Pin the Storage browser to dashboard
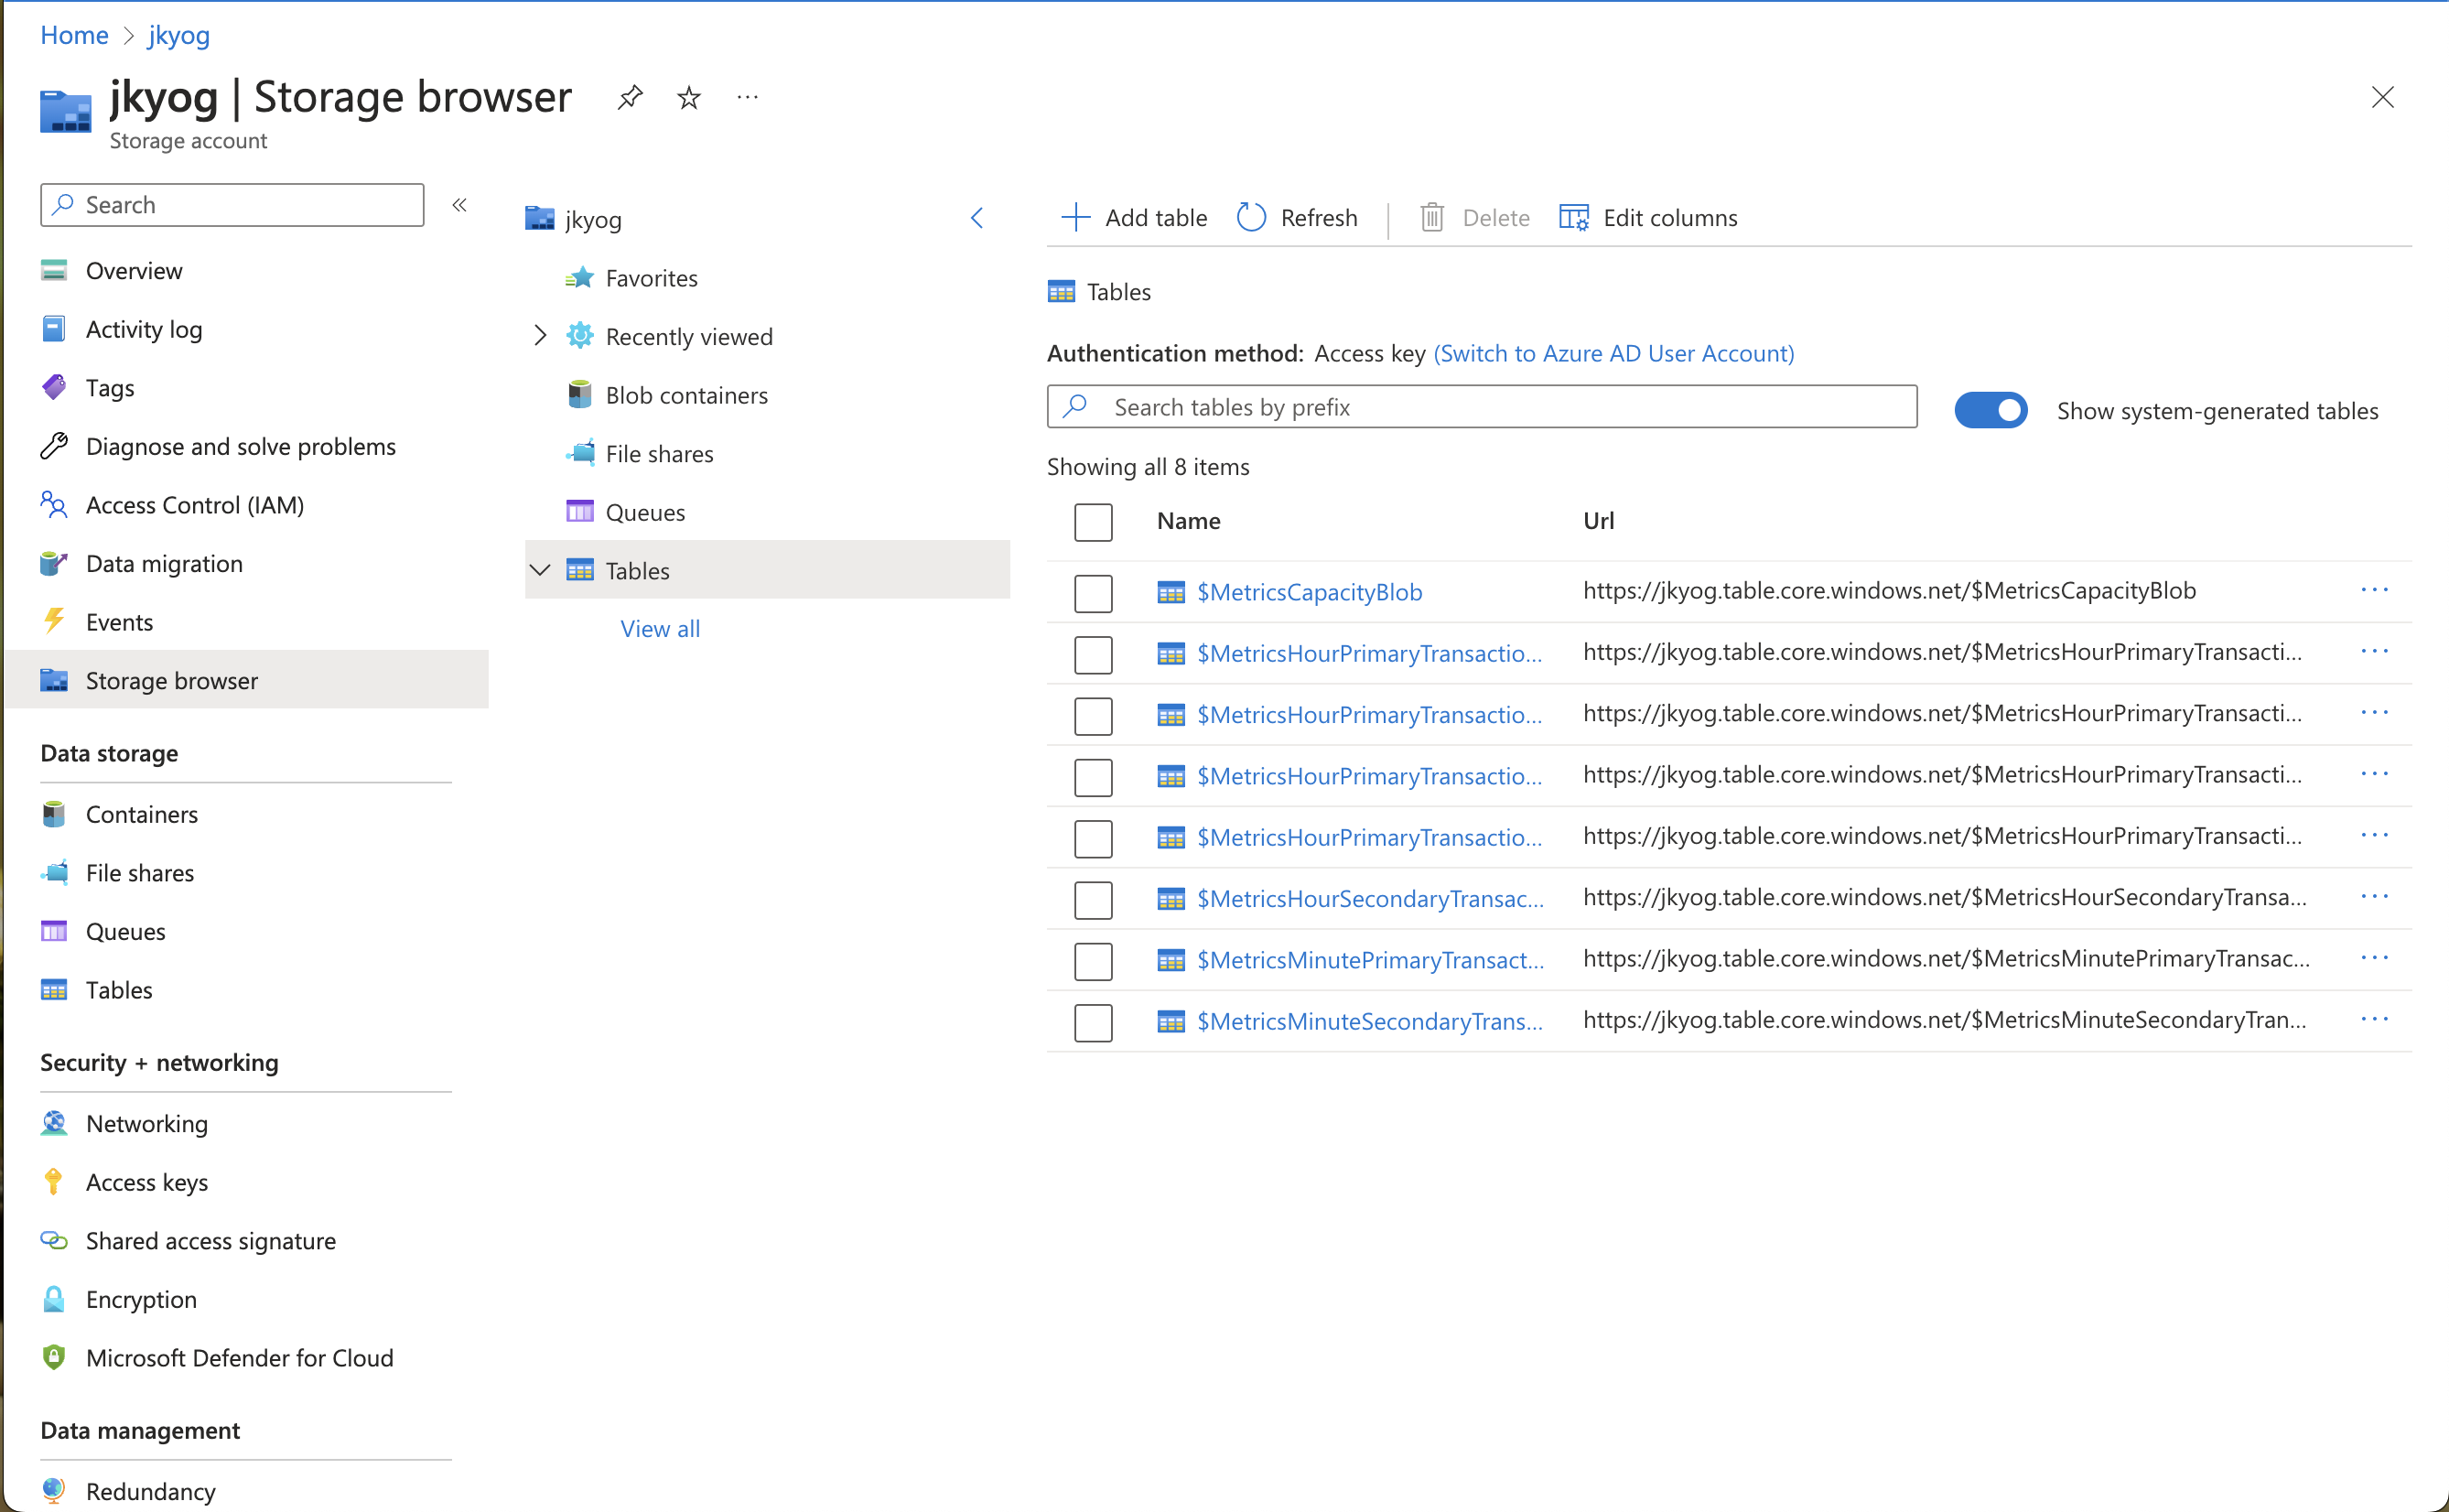The image size is (2449, 1512). (630, 97)
